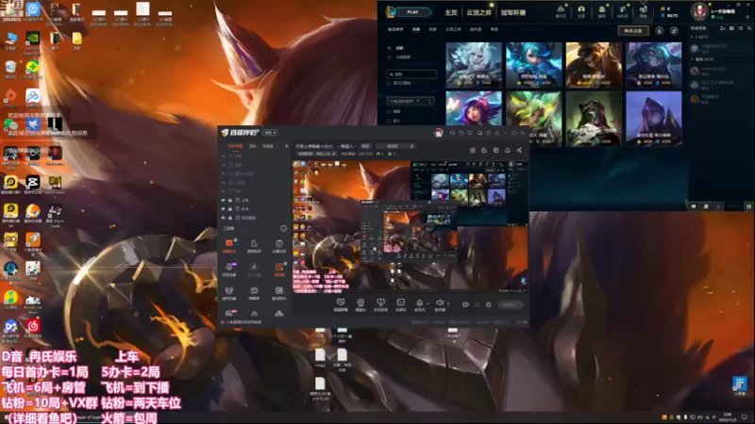Viewport: 755px width, 424px height.
Task: Select the 其他 store sub-tab
Action: (x=494, y=29)
